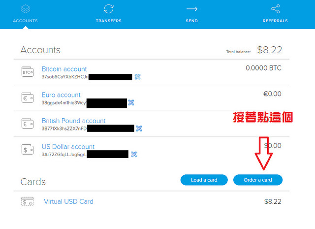Open the US Dollar account link
Image resolution: width=315 pixels, height=229 pixels.
(x=68, y=147)
